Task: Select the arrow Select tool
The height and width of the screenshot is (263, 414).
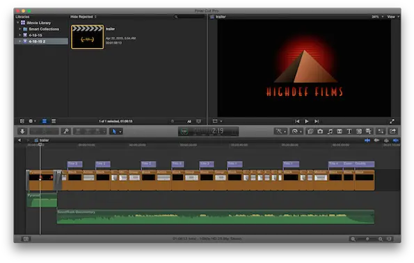Action: (114, 131)
